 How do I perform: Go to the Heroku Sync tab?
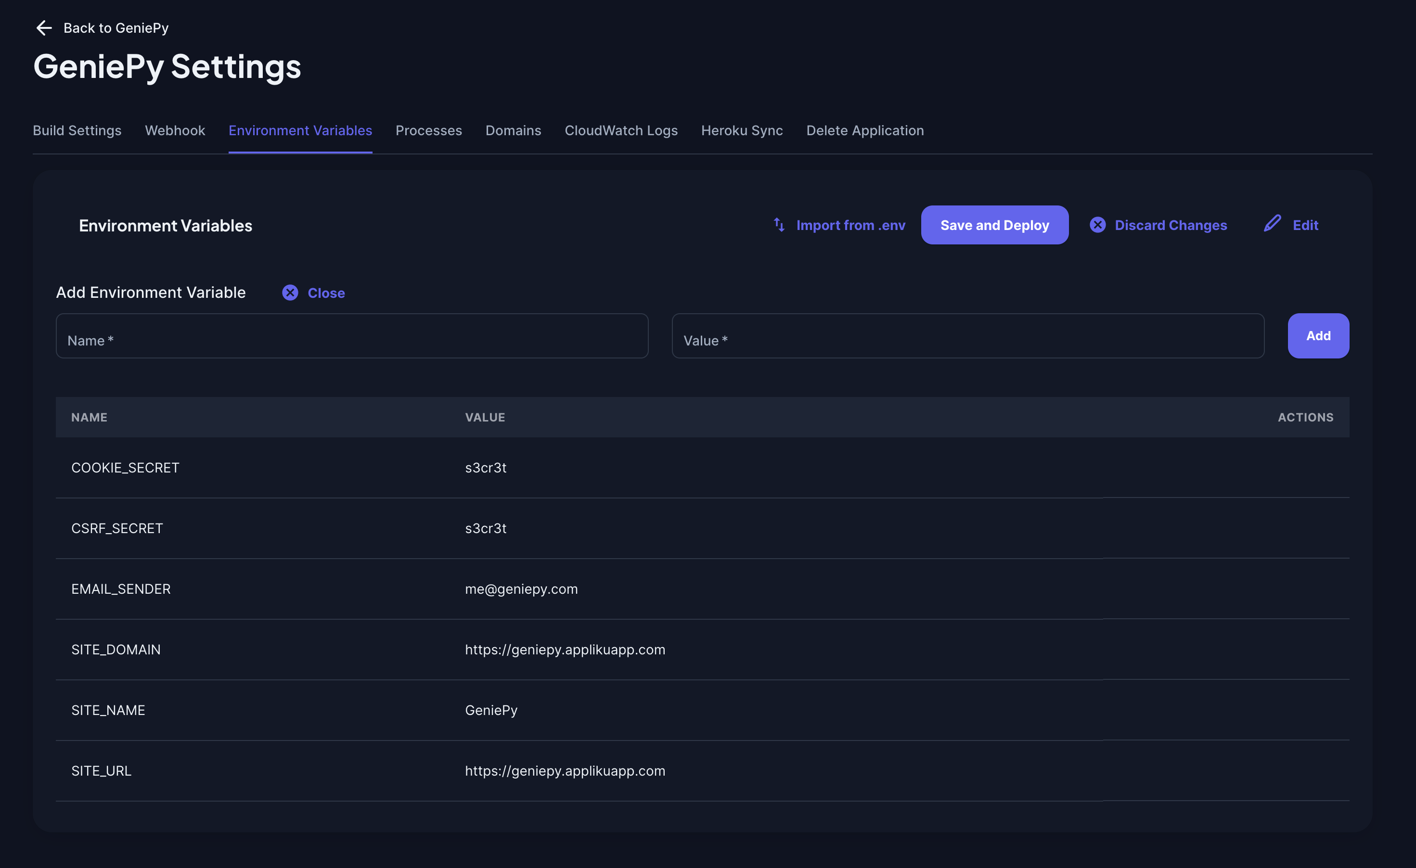pyautogui.click(x=742, y=131)
